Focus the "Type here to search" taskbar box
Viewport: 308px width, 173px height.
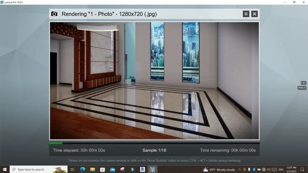point(38,169)
